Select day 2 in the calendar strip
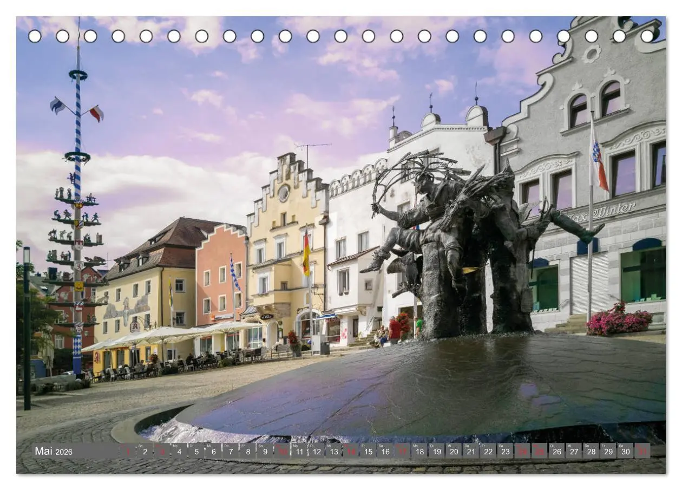 pos(145,450)
